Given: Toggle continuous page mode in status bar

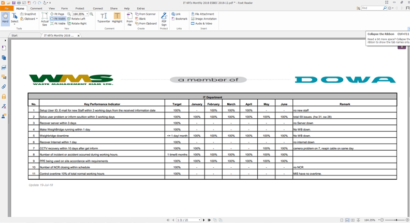Looking at the screenshot, I should (347, 220).
